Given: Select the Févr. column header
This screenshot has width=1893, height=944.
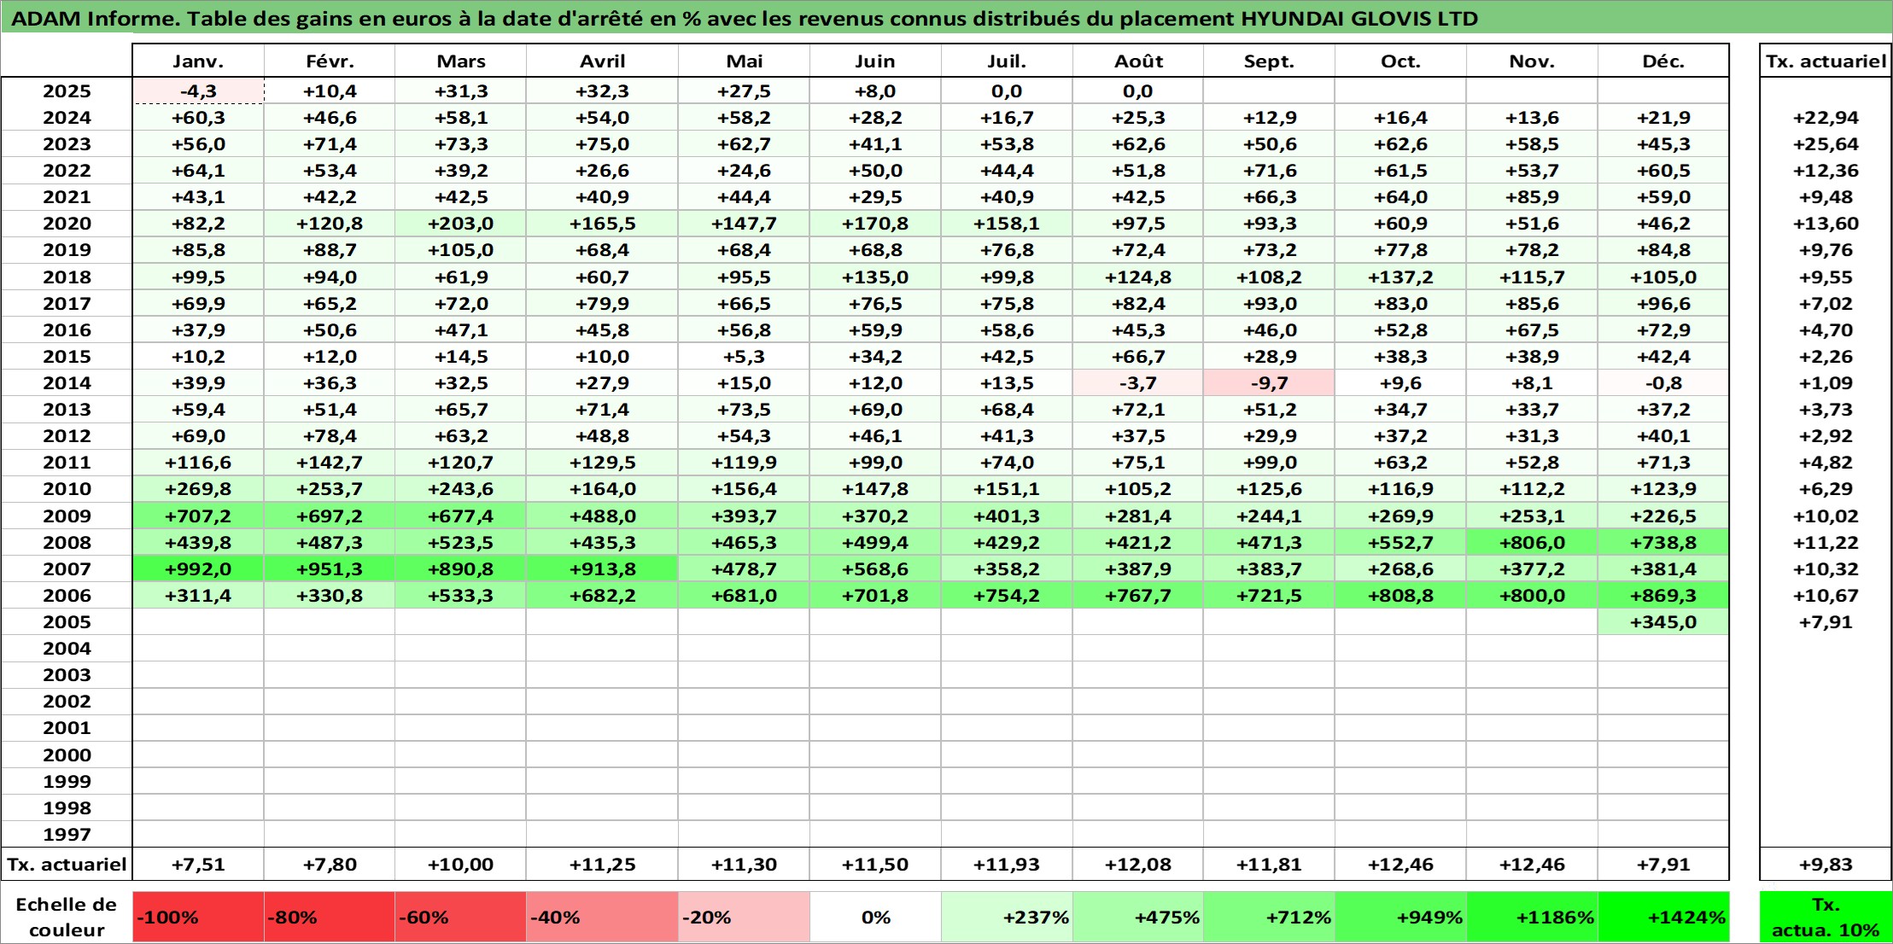Looking at the screenshot, I should (330, 61).
